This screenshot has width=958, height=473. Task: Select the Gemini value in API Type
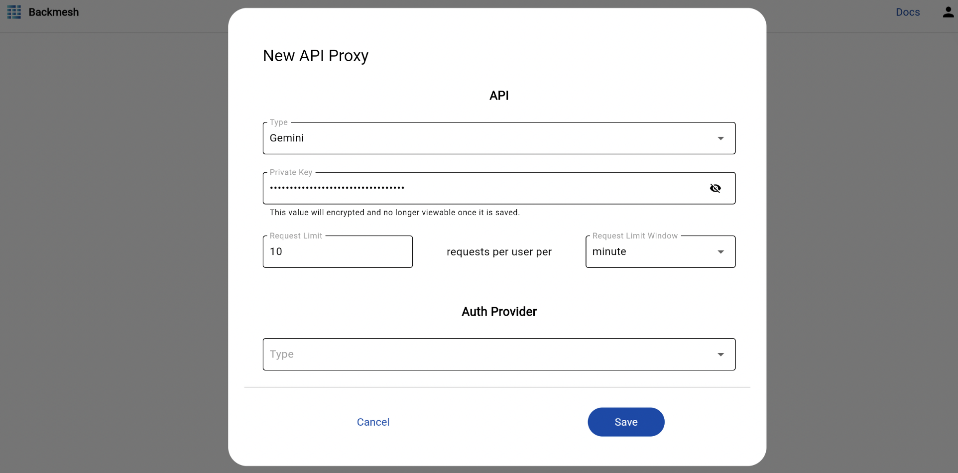tap(287, 138)
